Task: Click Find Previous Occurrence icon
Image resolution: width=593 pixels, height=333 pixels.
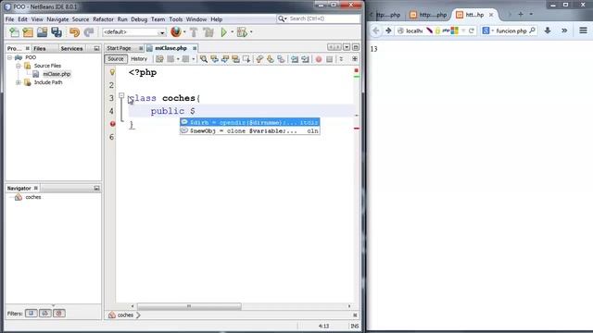Action: pos(214,59)
